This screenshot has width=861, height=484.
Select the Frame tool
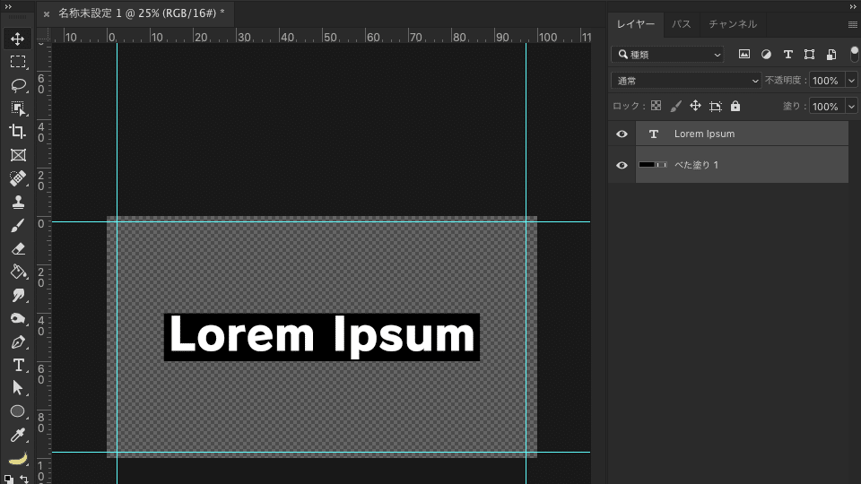pyautogui.click(x=18, y=155)
